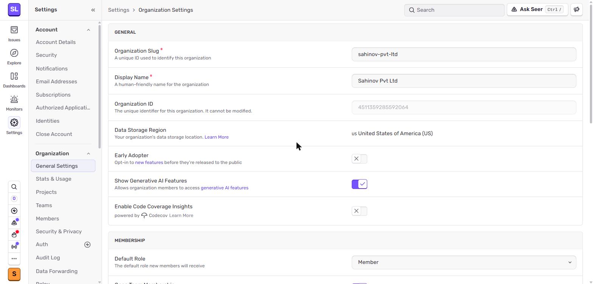Click the sidebar search magnifier icon

point(14,187)
